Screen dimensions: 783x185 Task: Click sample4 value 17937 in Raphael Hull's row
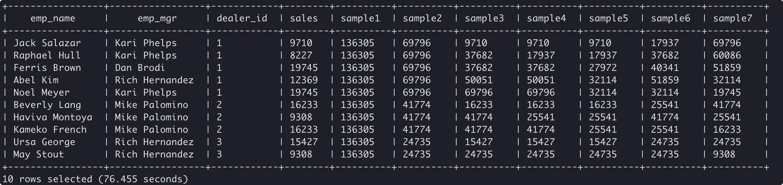click(x=541, y=55)
